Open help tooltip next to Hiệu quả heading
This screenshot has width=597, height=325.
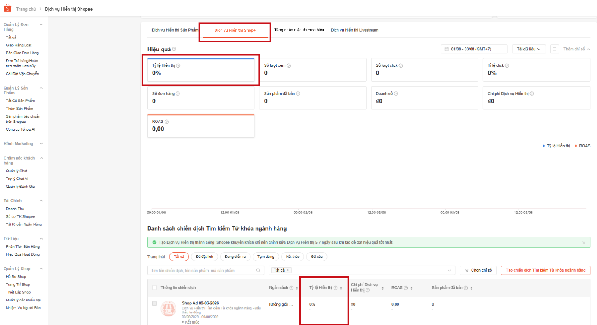tap(174, 49)
